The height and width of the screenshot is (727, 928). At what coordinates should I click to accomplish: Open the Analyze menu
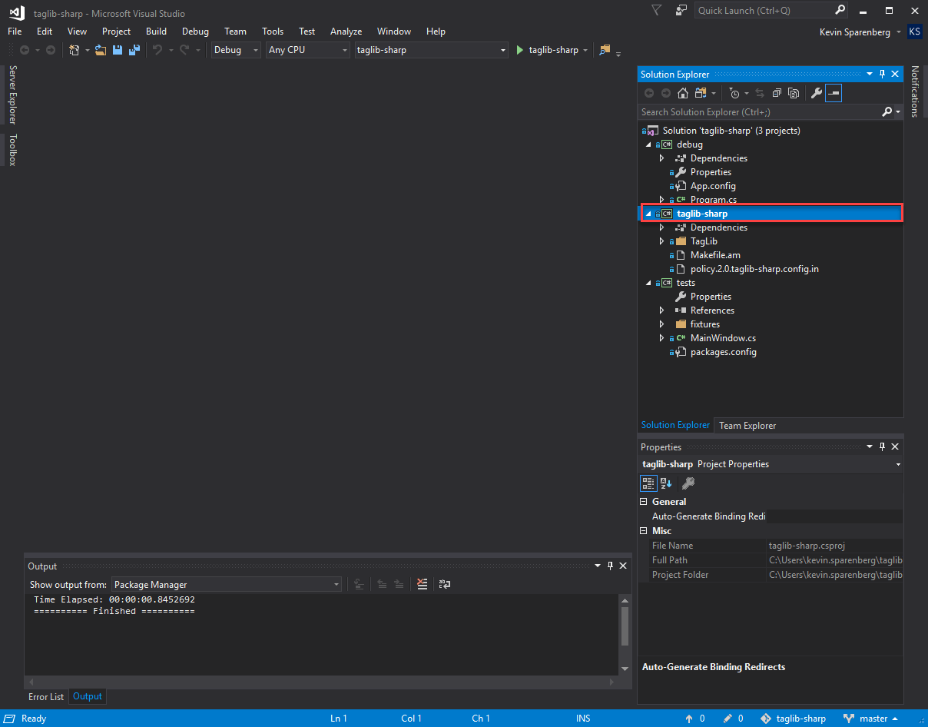[346, 32]
